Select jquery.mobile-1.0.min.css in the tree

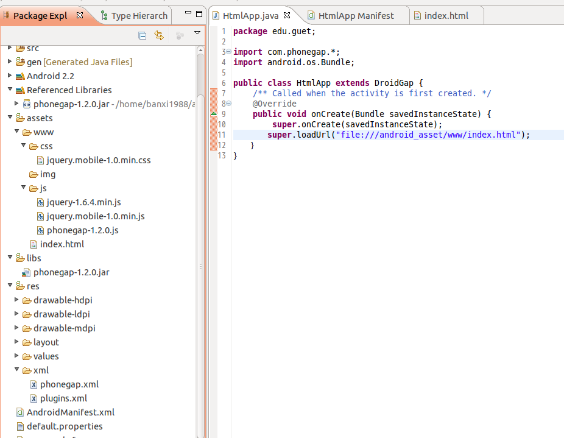pyautogui.click(x=99, y=160)
